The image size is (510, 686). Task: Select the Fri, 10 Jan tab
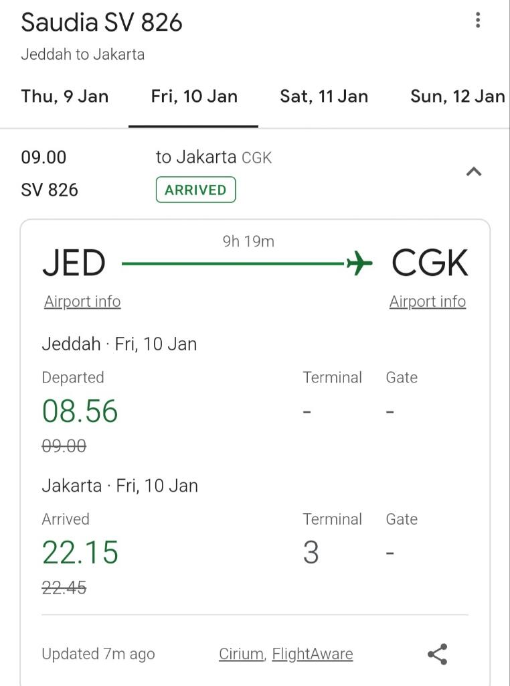[194, 96]
